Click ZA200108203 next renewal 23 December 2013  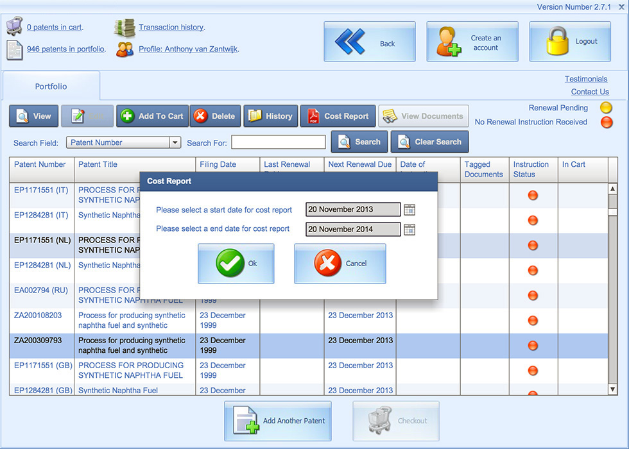click(360, 316)
